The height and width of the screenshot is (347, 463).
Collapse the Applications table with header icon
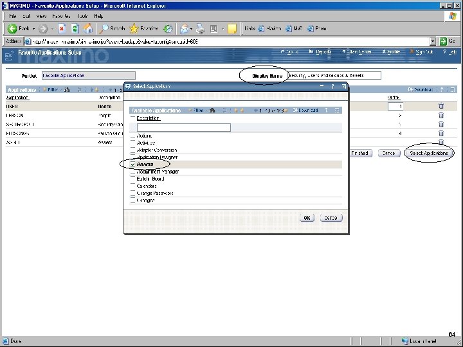coord(452,89)
